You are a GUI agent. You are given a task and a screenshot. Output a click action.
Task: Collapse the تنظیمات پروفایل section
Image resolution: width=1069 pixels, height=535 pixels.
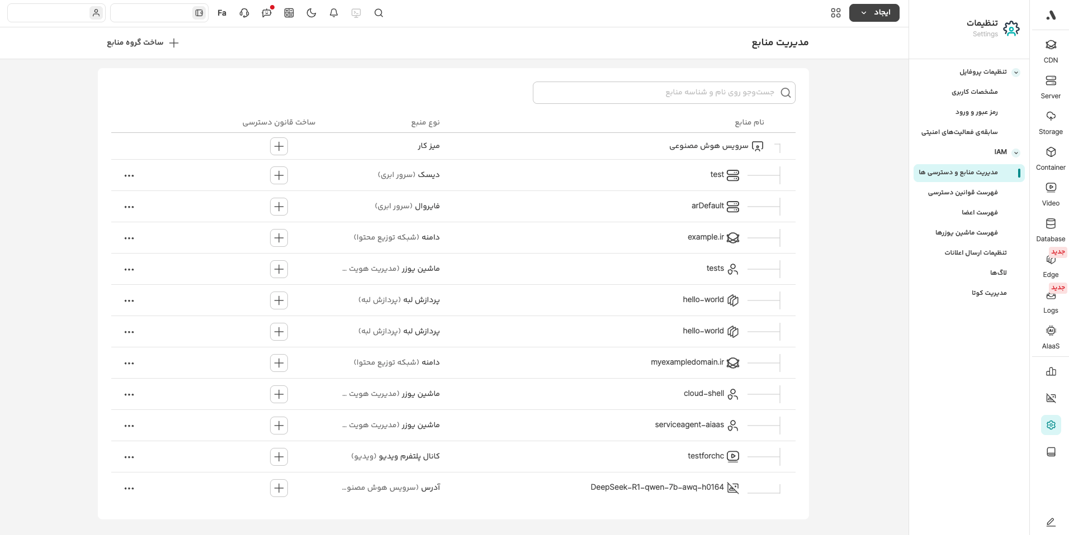click(1016, 72)
